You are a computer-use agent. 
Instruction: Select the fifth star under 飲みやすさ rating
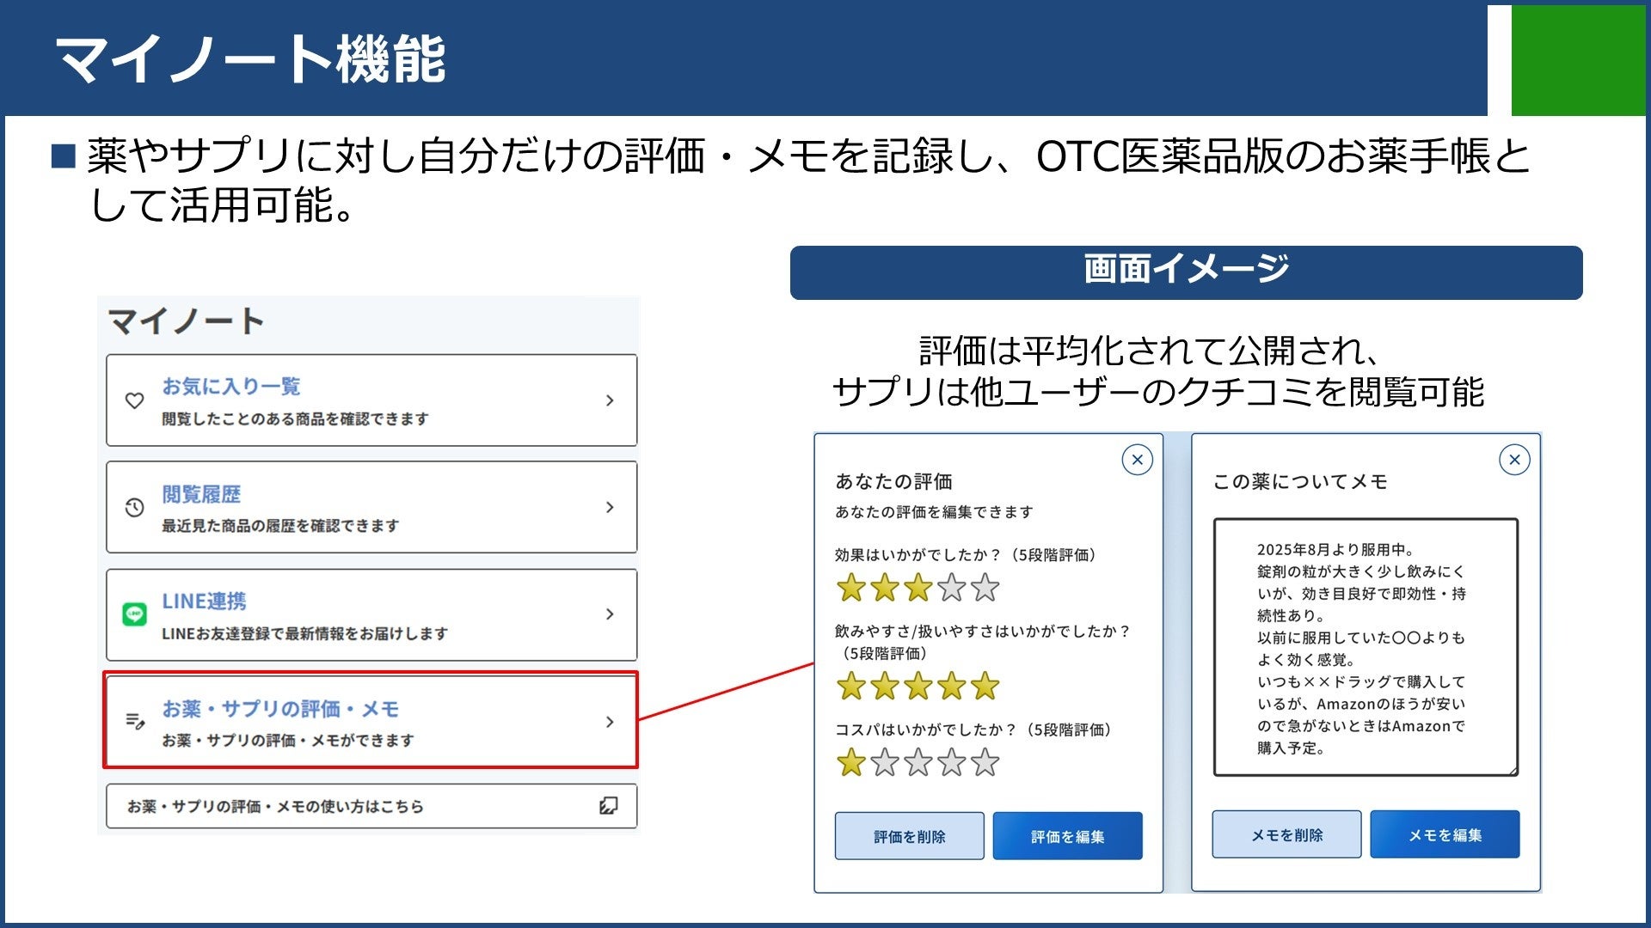985,687
